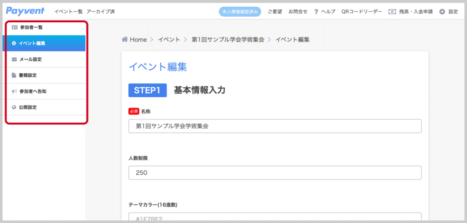467x223 pixels.
Task: Click the megaphone icon for 参加者へ告知
Action: click(x=14, y=91)
